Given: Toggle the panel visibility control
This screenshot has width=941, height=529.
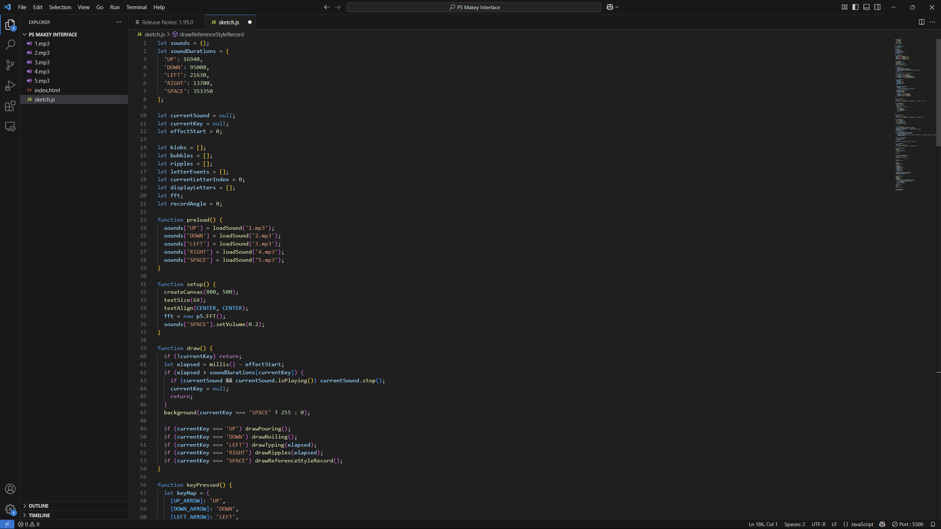Looking at the screenshot, I should pos(866,7).
